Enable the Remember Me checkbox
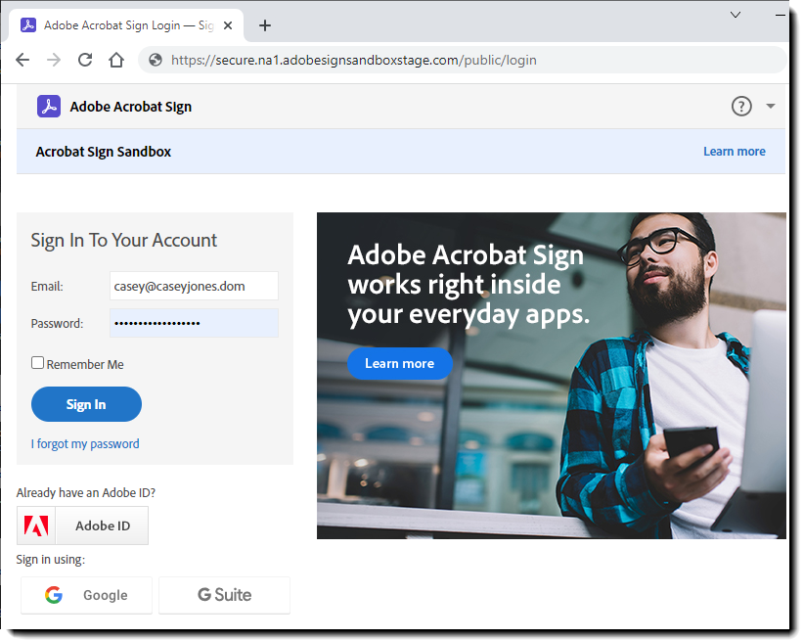803x640 pixels. (x=38, y=363)
